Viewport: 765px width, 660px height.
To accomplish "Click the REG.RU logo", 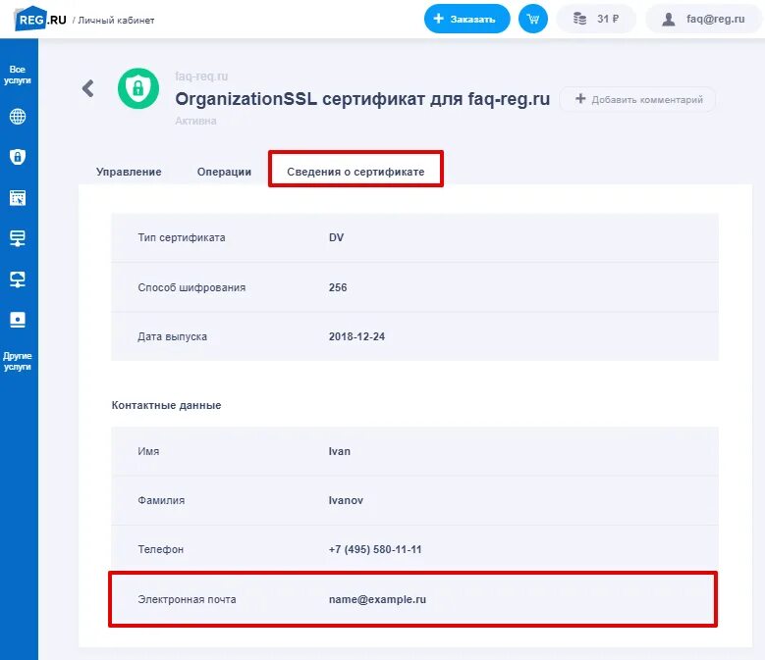I will point(40,19).
